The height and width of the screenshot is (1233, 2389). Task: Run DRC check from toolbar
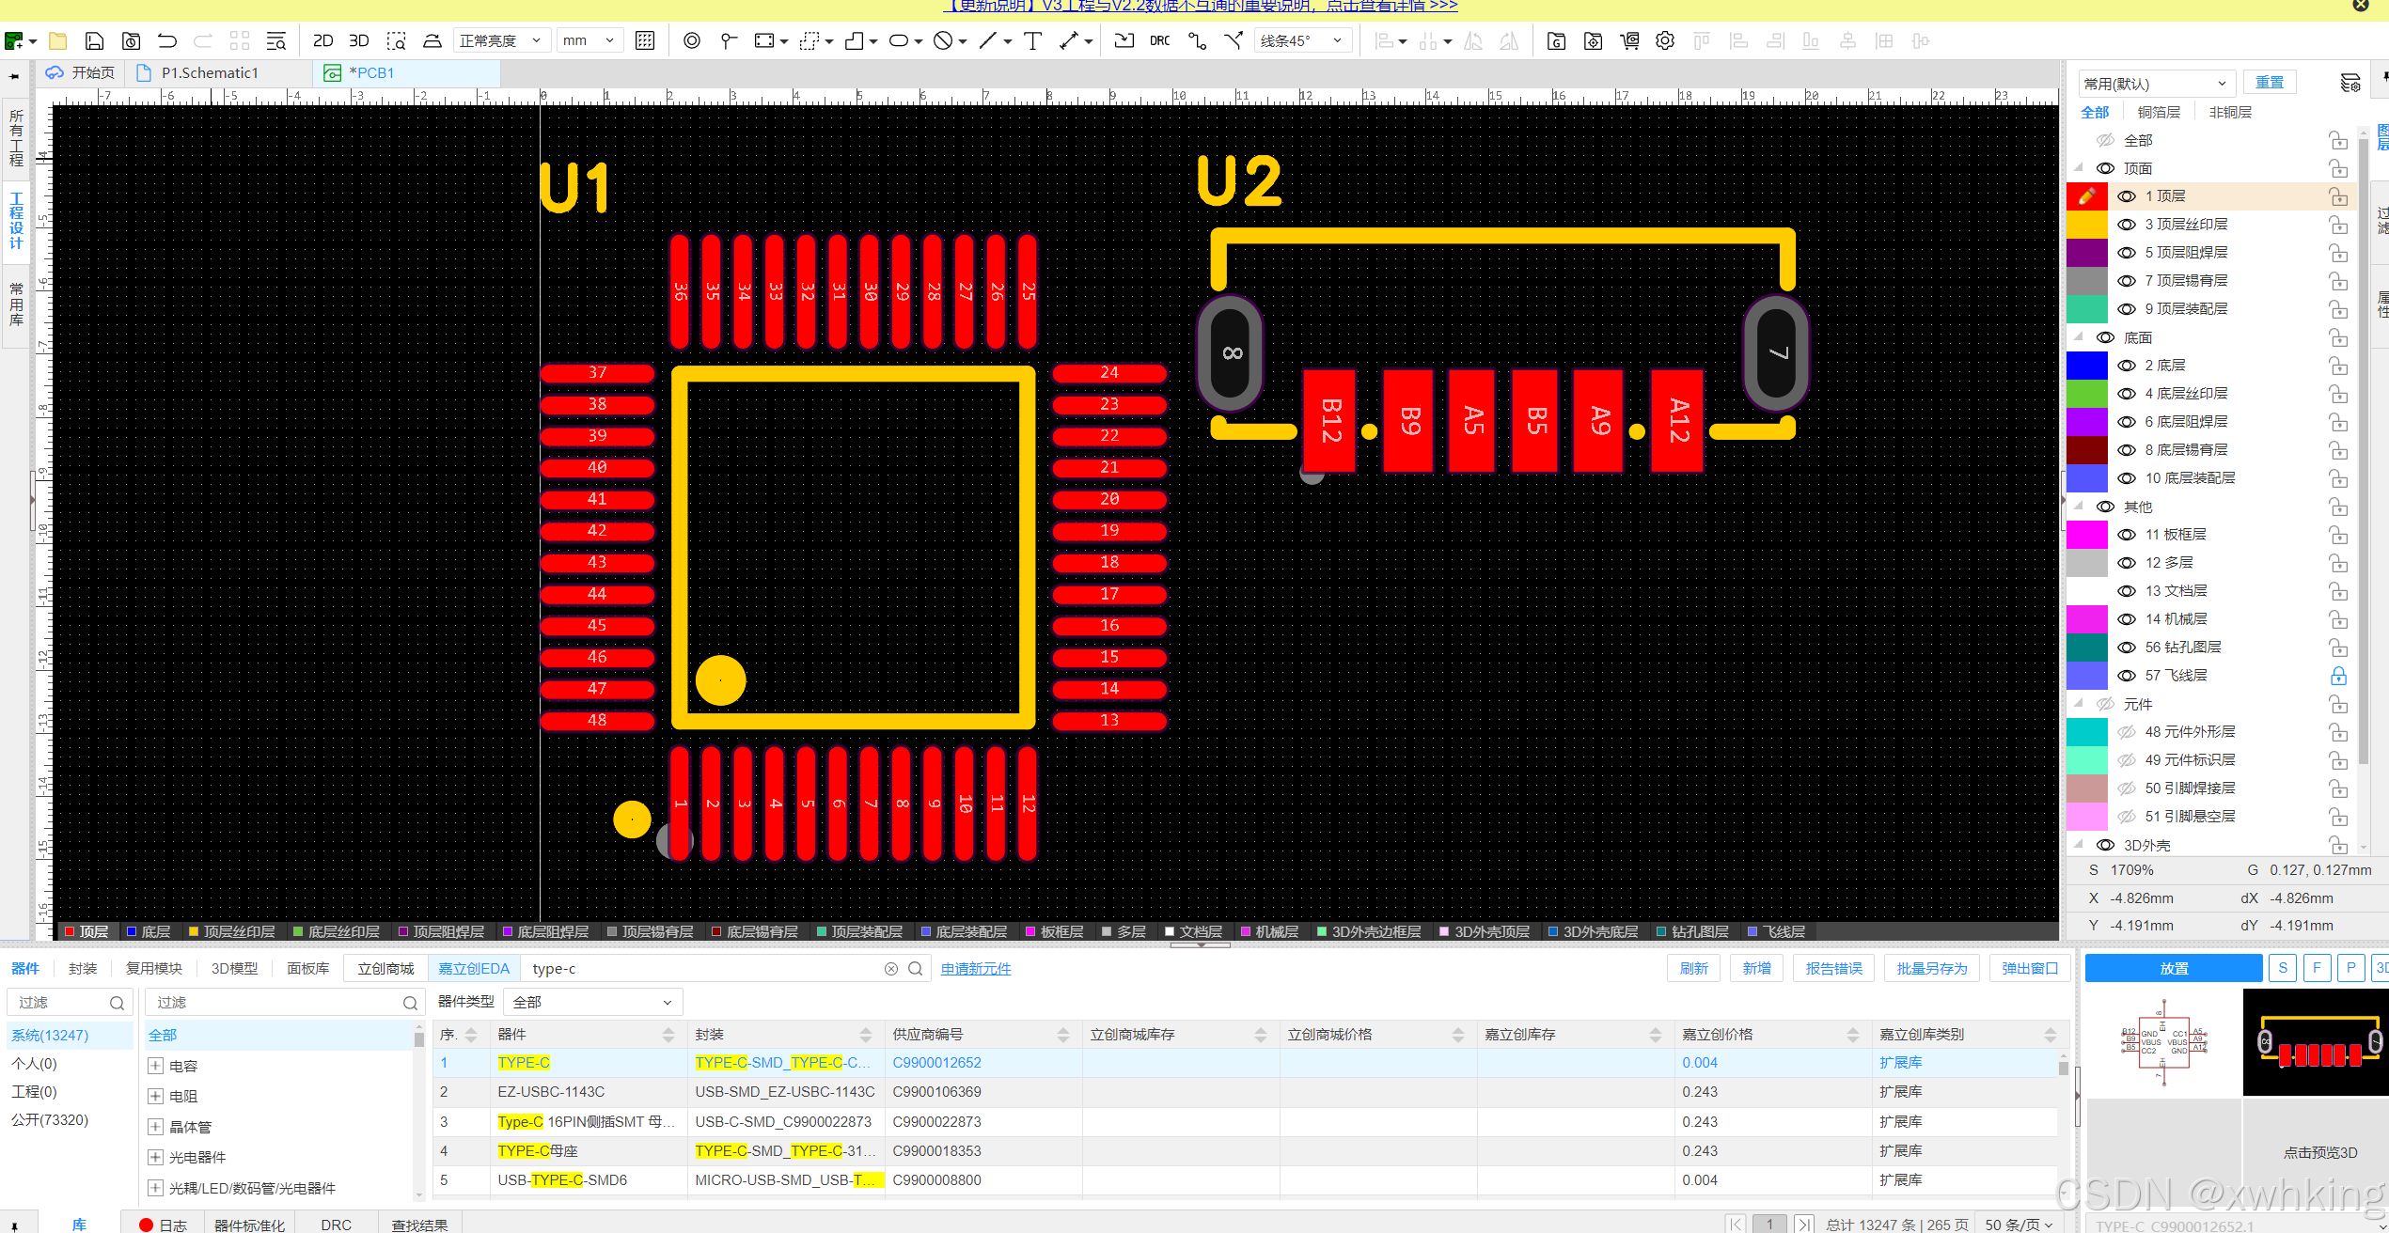tap(1159, 40)
